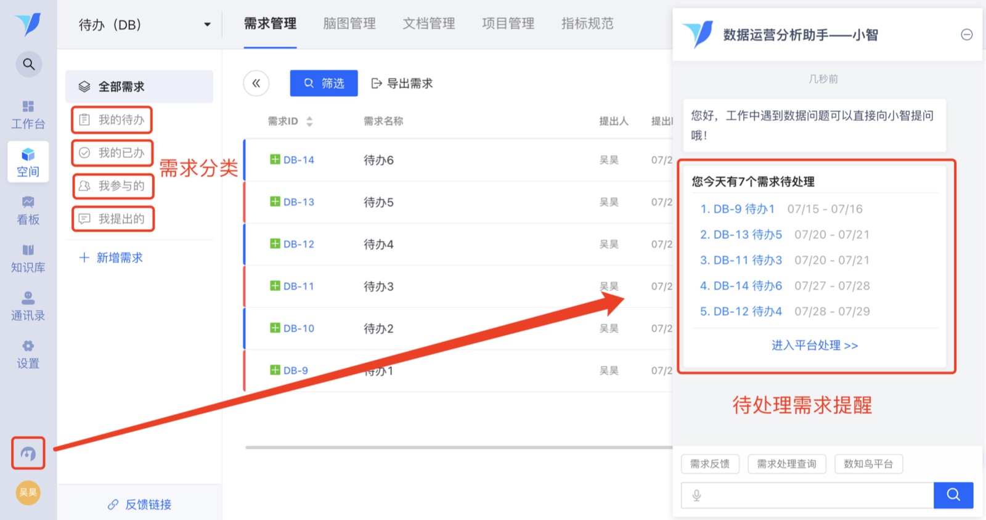
Task: Click the 待办5 requirement name cell
Action: (378, 202)
